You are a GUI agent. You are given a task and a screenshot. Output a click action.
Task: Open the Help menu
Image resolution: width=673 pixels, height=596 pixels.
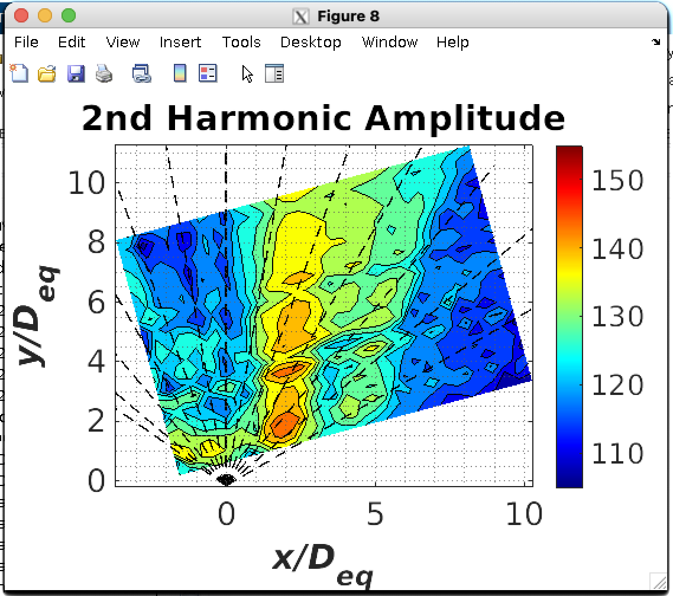452,43
